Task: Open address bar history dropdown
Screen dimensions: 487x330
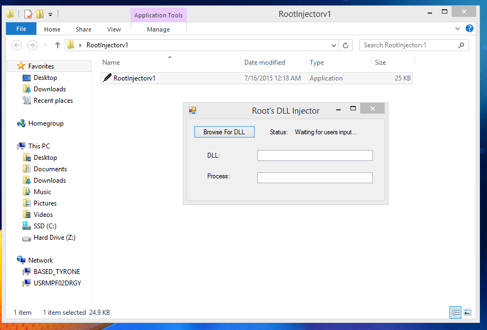Action: (x=334, y=45)
